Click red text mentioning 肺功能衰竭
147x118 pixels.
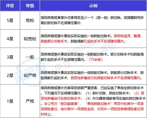tap(92, 109)
